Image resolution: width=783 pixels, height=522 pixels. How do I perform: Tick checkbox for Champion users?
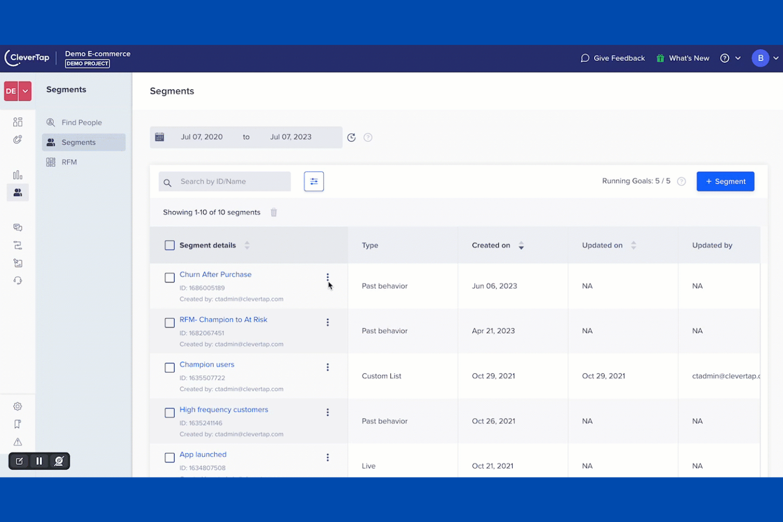tap(169, 368)
